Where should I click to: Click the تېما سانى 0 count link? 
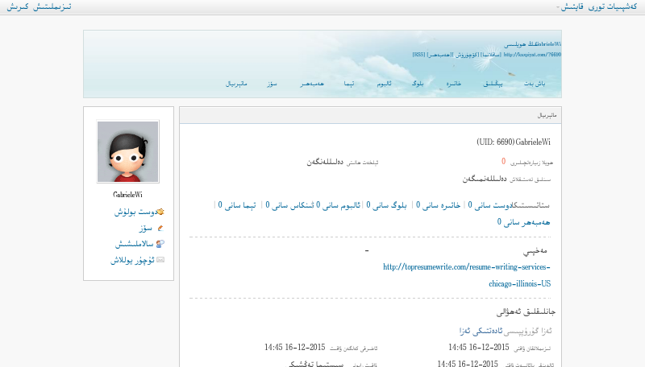(237, 205)
